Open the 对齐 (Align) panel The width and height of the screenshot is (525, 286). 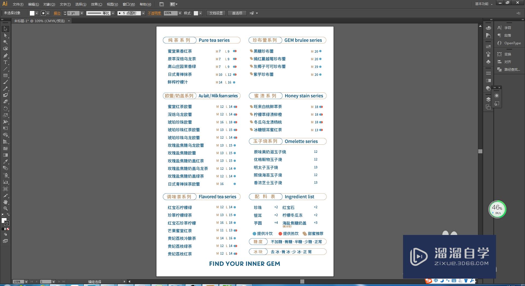[x=507, y=62]
